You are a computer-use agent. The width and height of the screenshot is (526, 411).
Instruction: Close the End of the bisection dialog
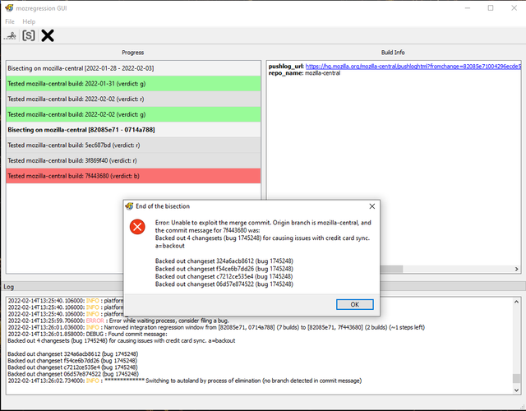pyautogui.click(x=372, y=206)
